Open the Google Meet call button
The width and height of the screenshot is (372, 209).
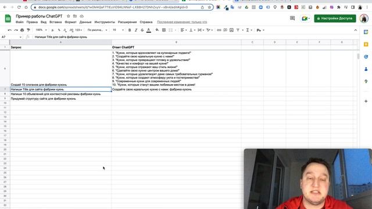[x=305, y=18]
